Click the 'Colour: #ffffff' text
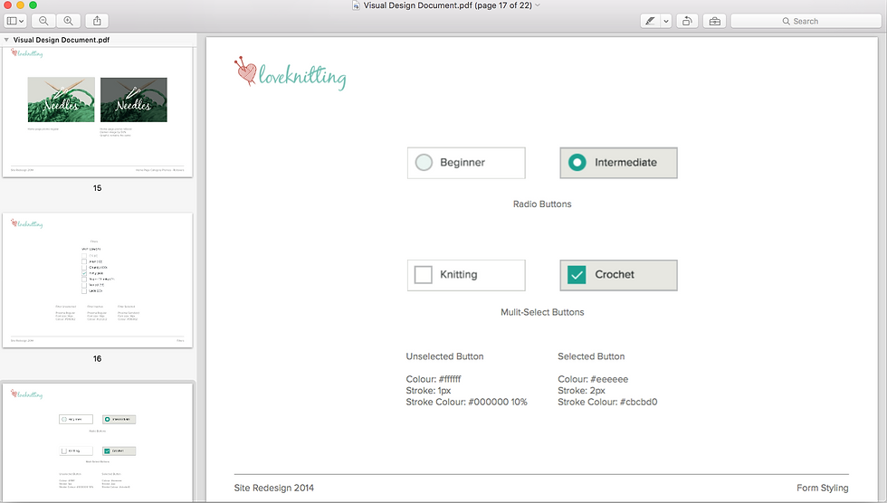The width and height of the screenshot is (887, 503). [434, 379]
